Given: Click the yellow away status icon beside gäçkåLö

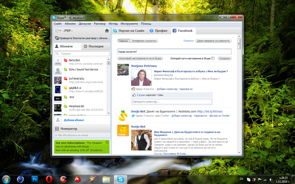Looking at the screenshot, I should pos(65,88).
